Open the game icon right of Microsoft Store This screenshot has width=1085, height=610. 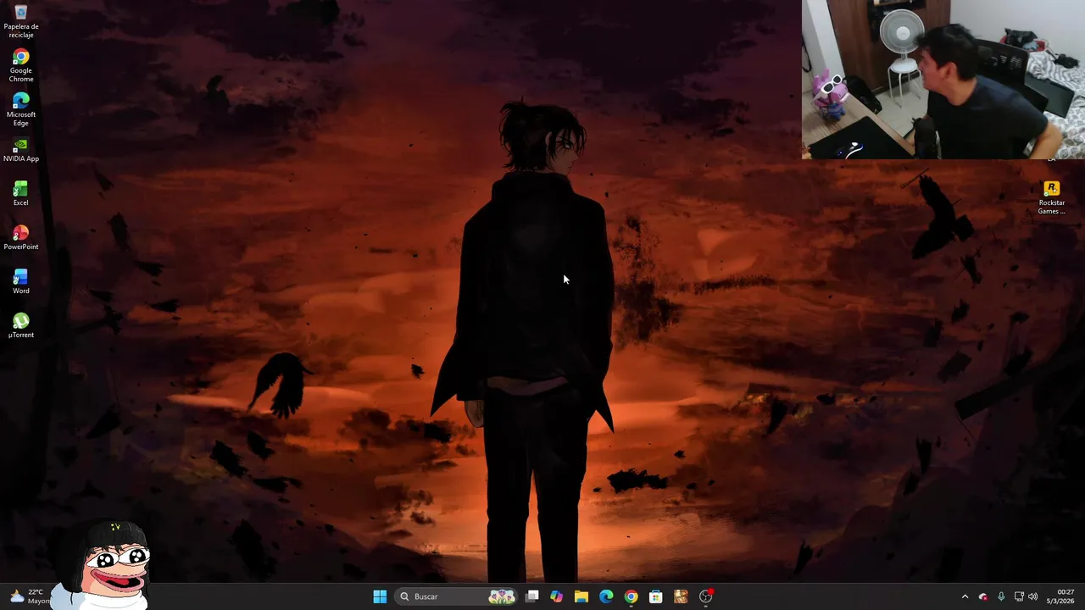(681, 596)
